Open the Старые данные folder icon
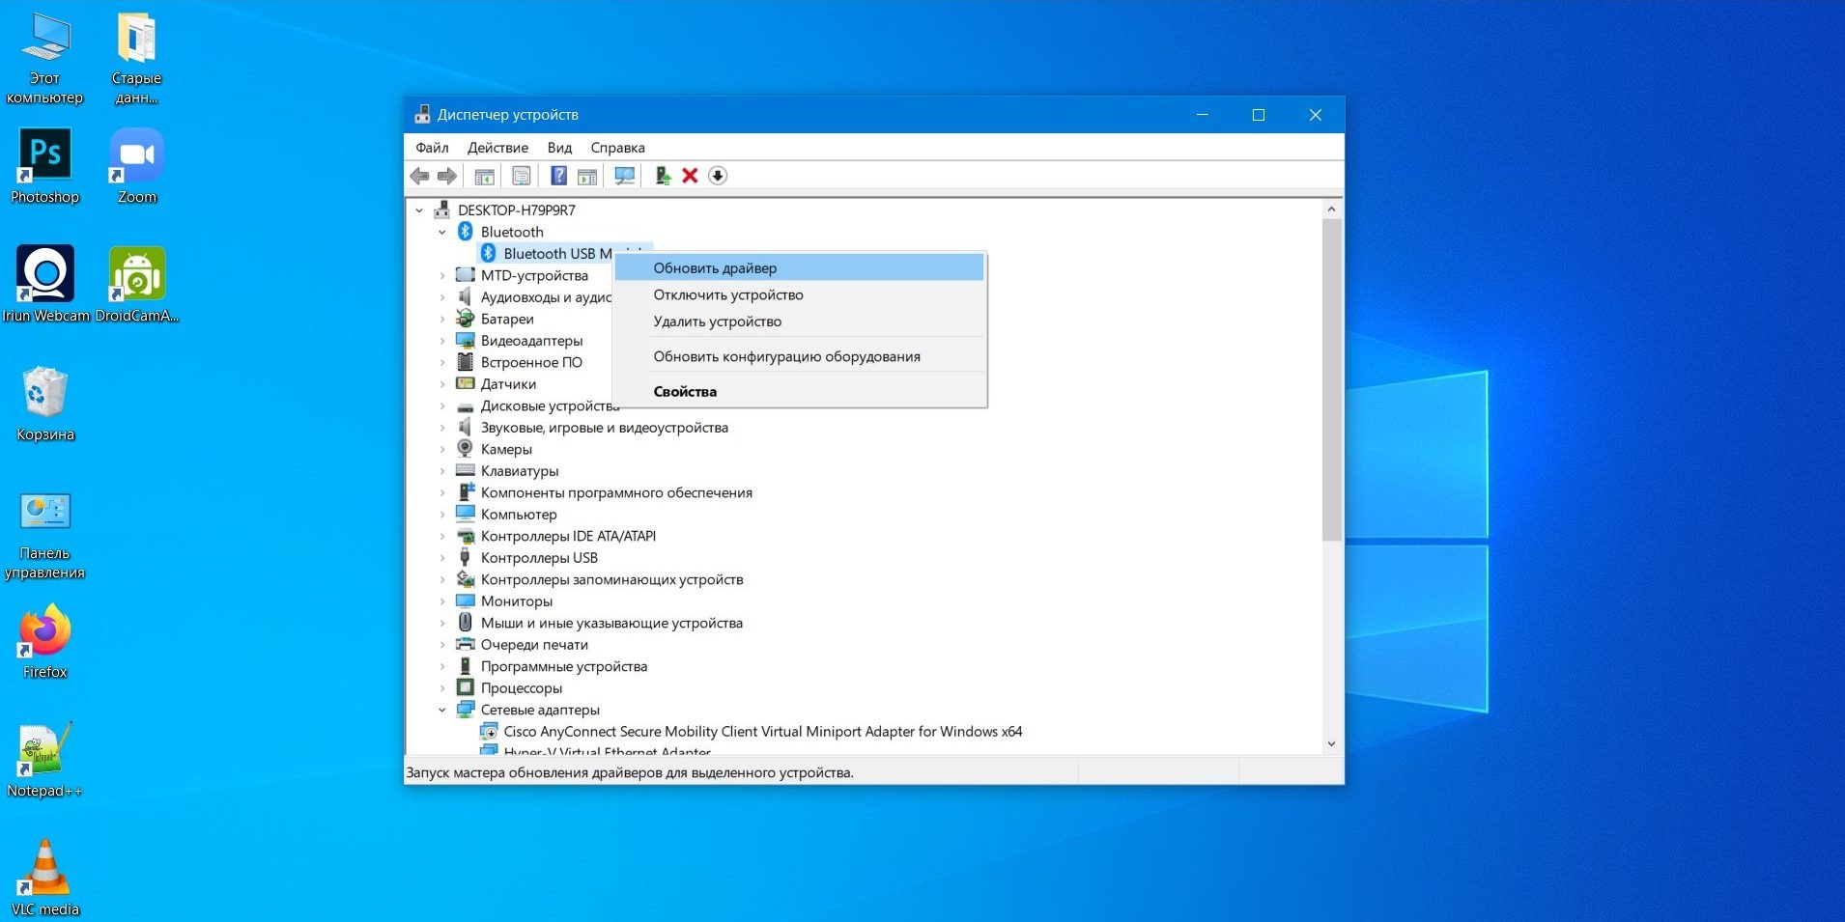The image size is (1845, 922). (136, 58)
